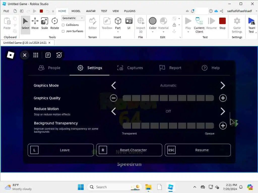This screenshot has height=193, width=258.
Task: Open the People tab
Action: [49, 68]
